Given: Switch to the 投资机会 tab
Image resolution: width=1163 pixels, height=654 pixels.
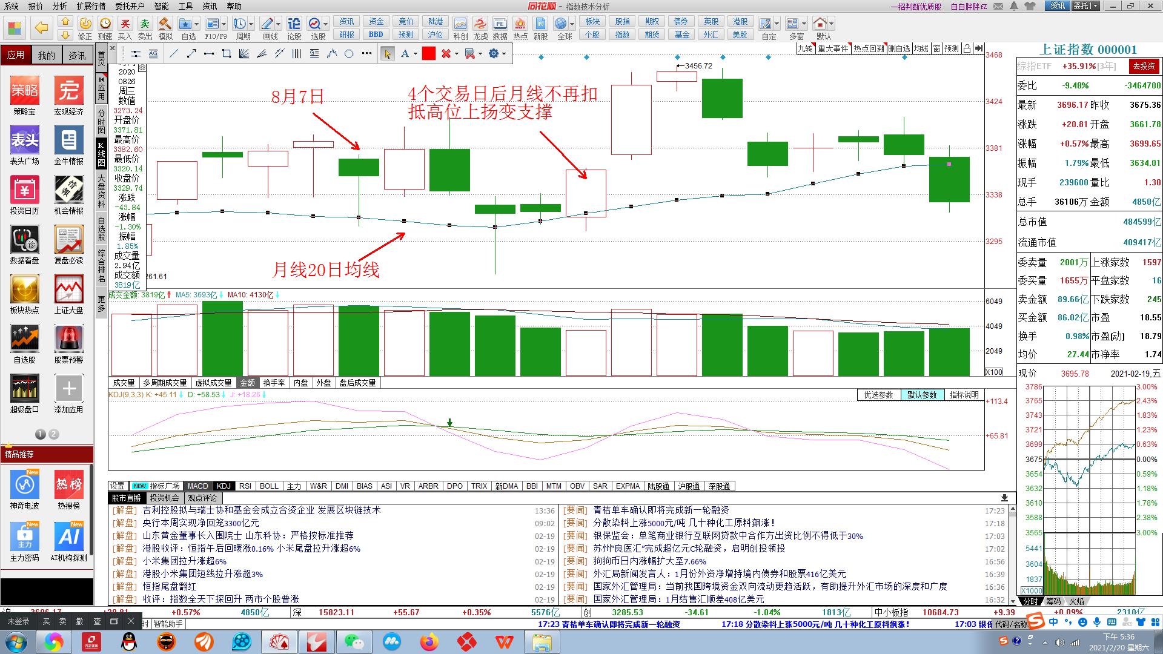Looking at the screenshot, I should (x=164, y=498).
